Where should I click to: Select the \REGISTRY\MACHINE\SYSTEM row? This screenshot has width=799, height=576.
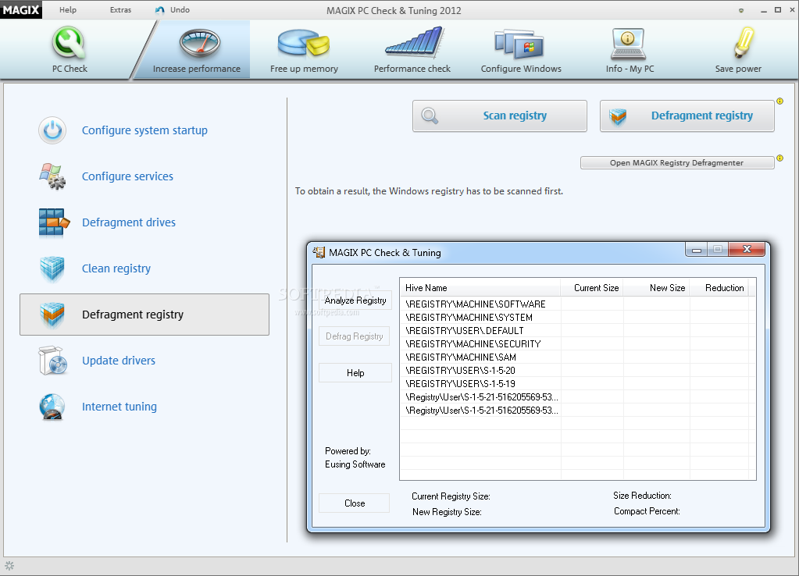tap(577, 318)
